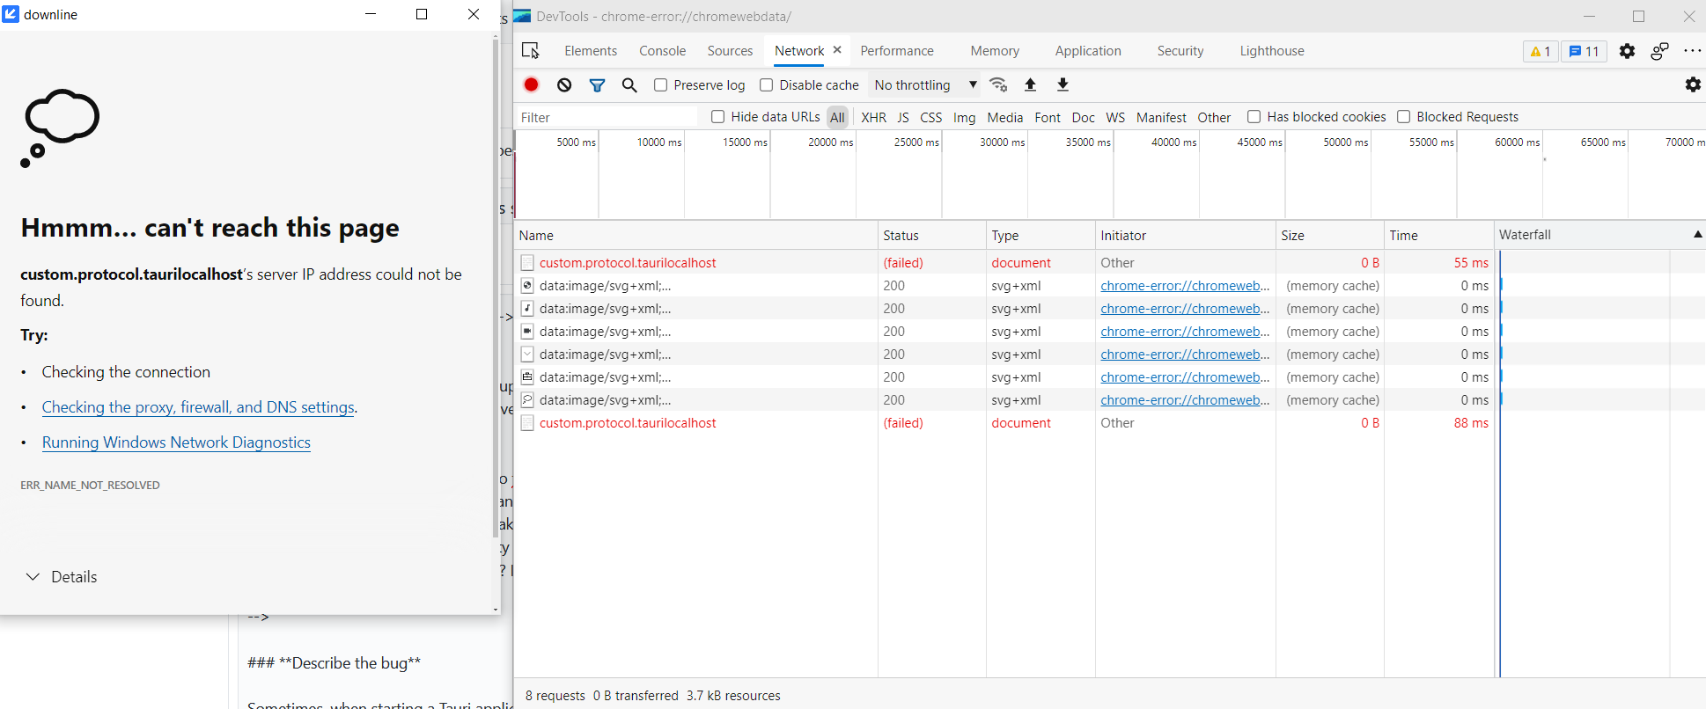1706x709 pixels.
Task: Switch to the Elements tab
Action: coord(591,51)
